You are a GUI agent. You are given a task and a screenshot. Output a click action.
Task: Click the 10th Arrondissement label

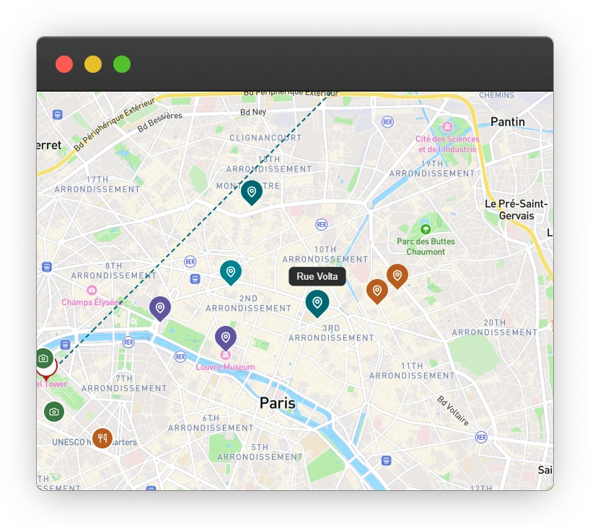(325, 254)
